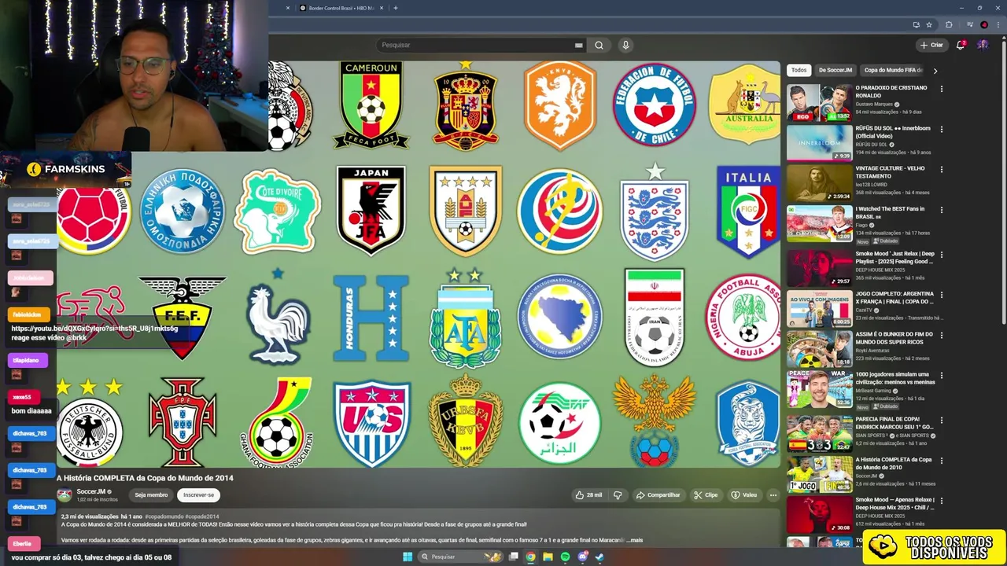Click the Chrome icon on the taskbar
The width and height of the screenshot is (1007, 566).
click(531, 557)
